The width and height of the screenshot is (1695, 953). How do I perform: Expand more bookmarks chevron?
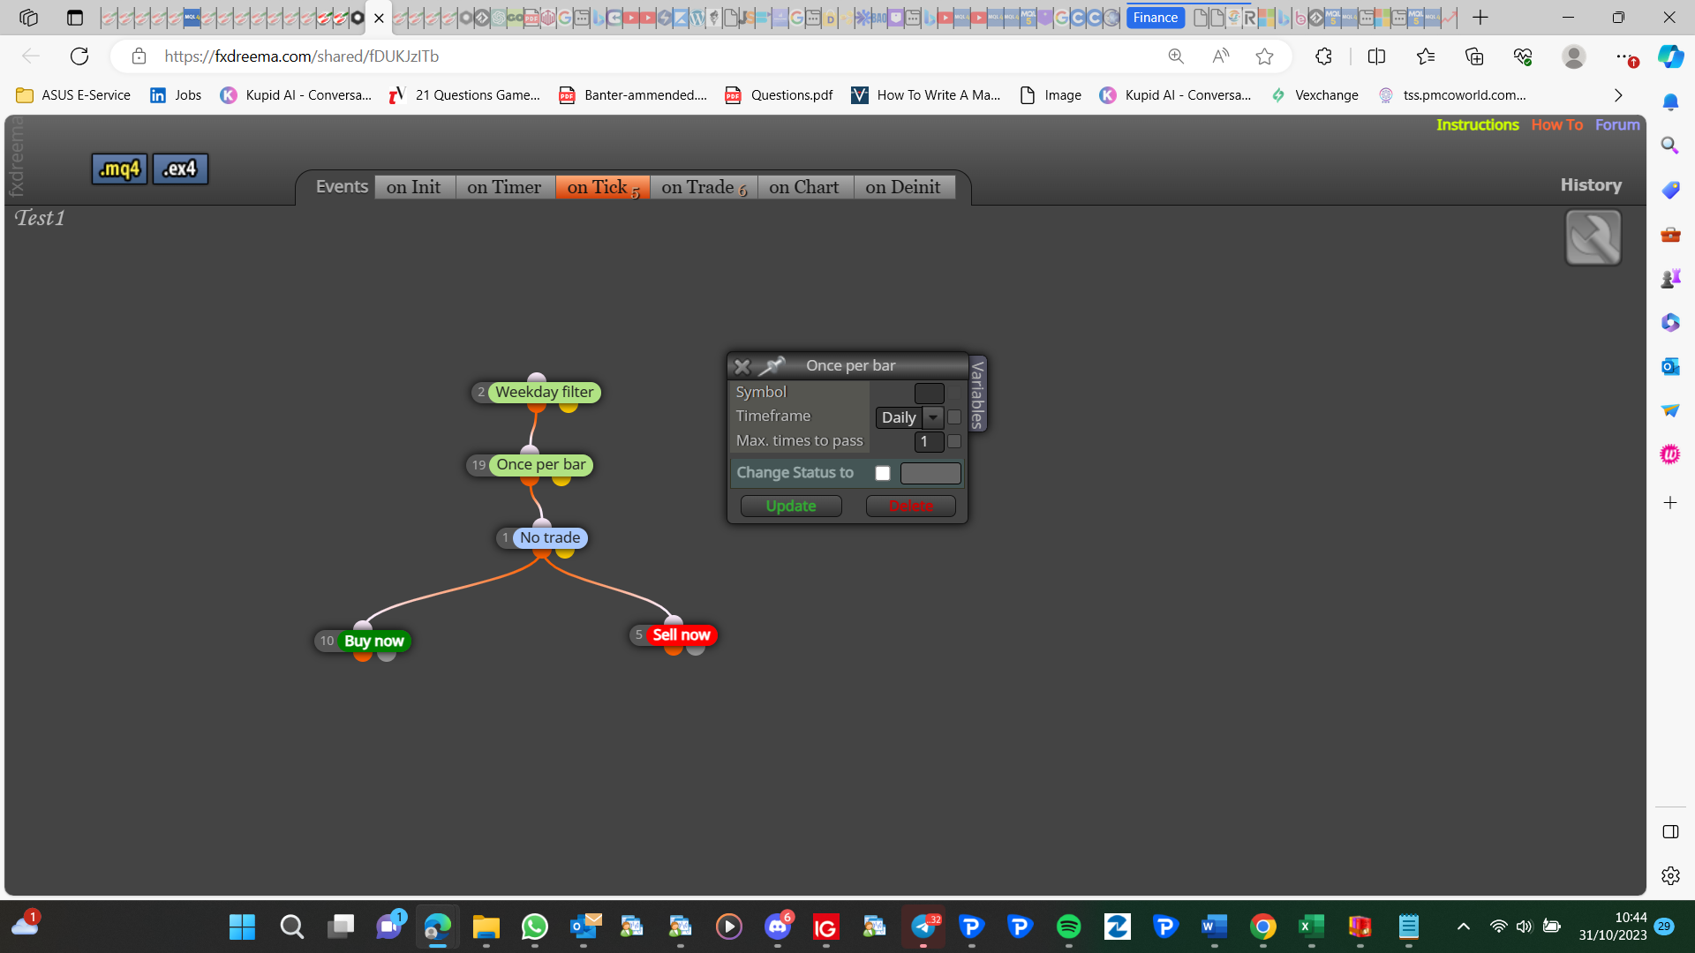point(1618,95)
